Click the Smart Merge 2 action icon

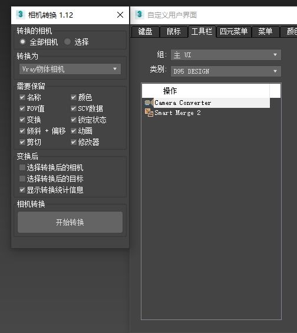point(149,113)
